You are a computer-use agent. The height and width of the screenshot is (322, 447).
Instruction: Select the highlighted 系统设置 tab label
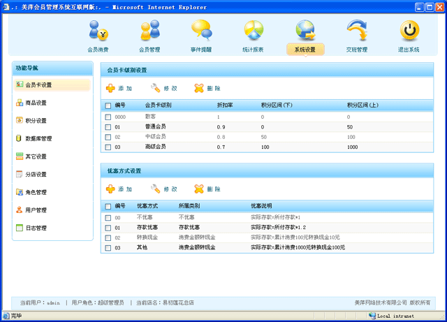(305, 50)
